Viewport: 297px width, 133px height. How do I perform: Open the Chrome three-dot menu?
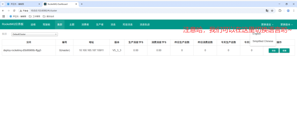294,11
